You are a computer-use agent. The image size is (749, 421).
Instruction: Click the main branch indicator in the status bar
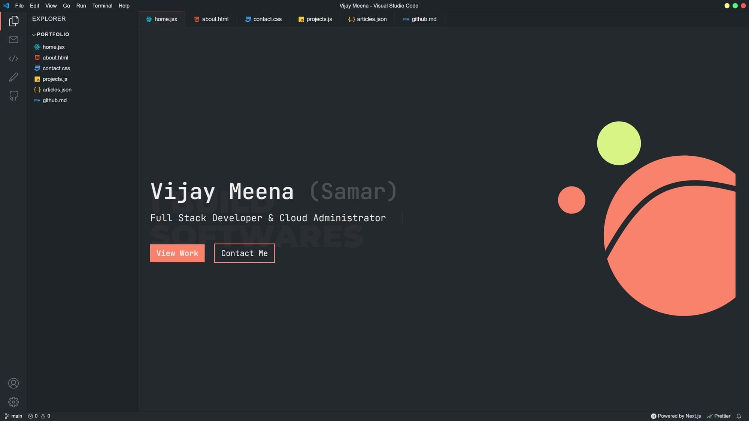(14, 416)
